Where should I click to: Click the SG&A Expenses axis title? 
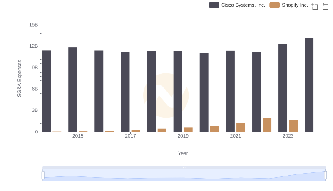(19, 78)
